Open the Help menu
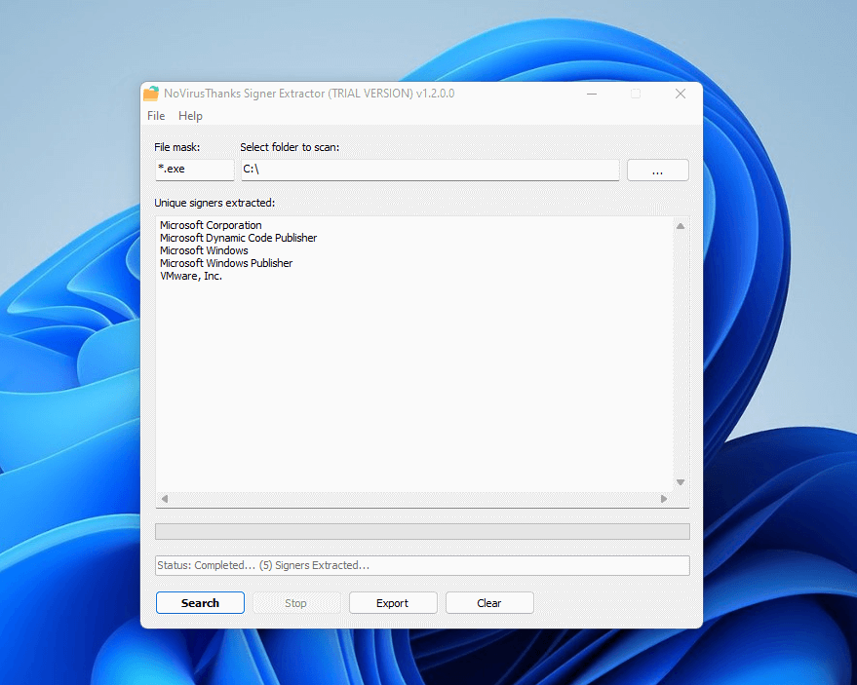This screenshot has width=857, height=685. (190, 116)
